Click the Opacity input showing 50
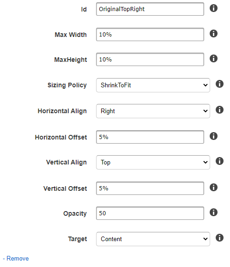The height and width of the screenshot is (267, 230). point(150,213)
